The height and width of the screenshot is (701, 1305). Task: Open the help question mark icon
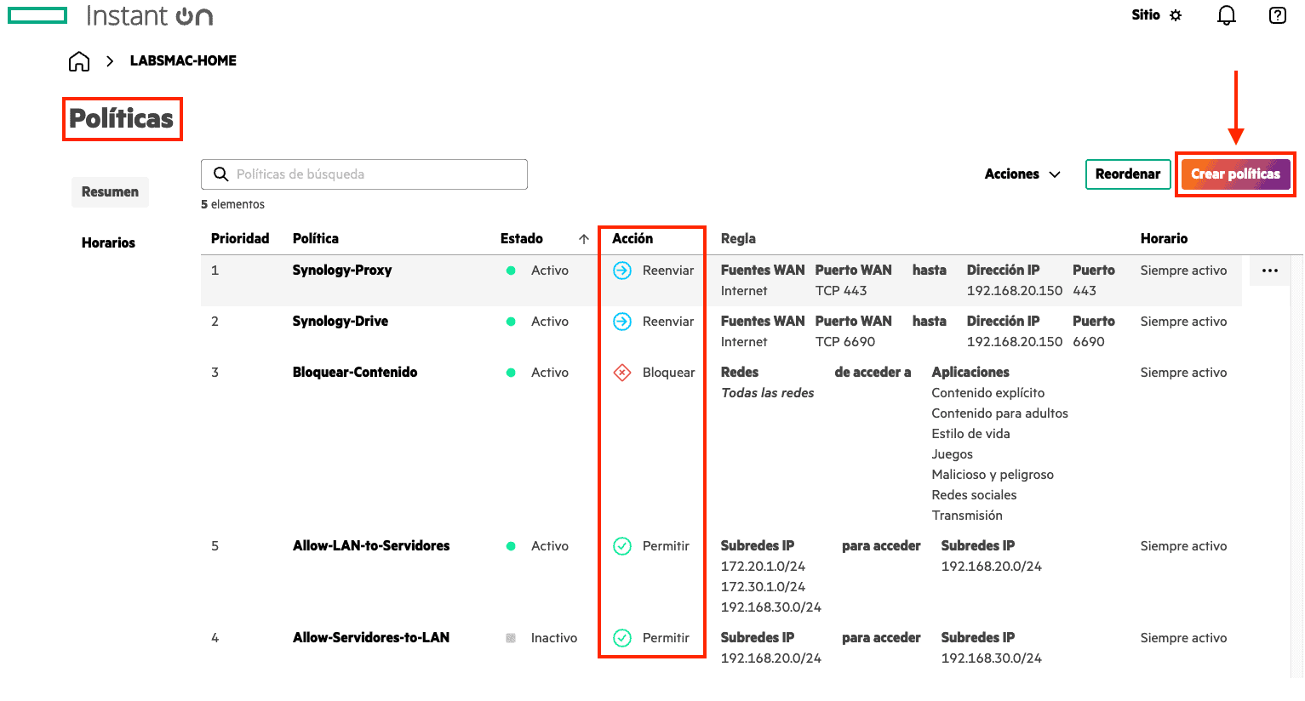1277,15
